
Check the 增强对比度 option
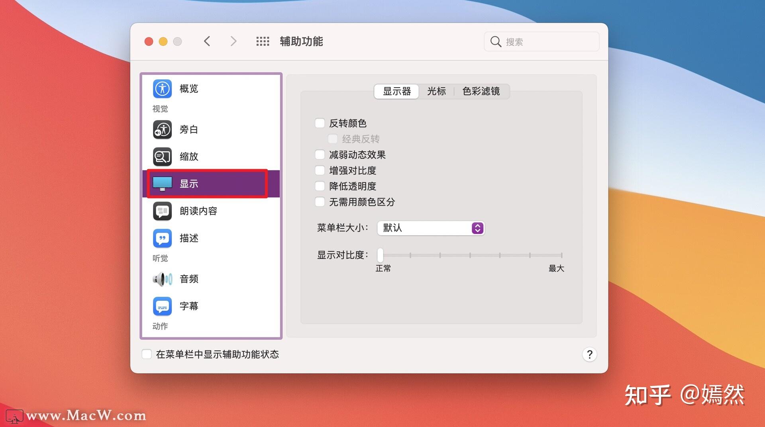click(x=320, y=170)
